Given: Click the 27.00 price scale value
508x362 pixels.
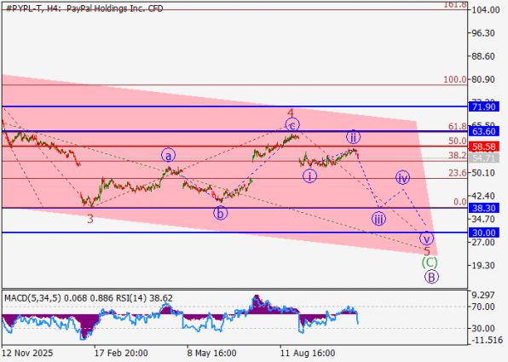Looking at the screenshot, I should tap(483, 242).
